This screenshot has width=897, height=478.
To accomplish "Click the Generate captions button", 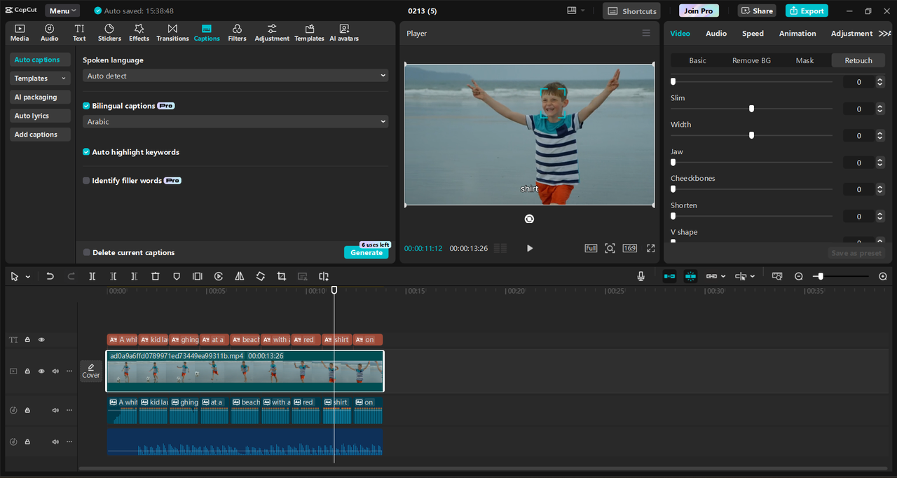I will [x=367, y=252].
